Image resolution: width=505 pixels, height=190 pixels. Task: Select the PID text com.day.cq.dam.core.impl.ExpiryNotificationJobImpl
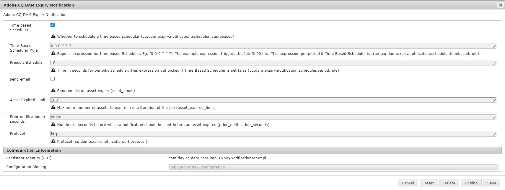[217, 158]
